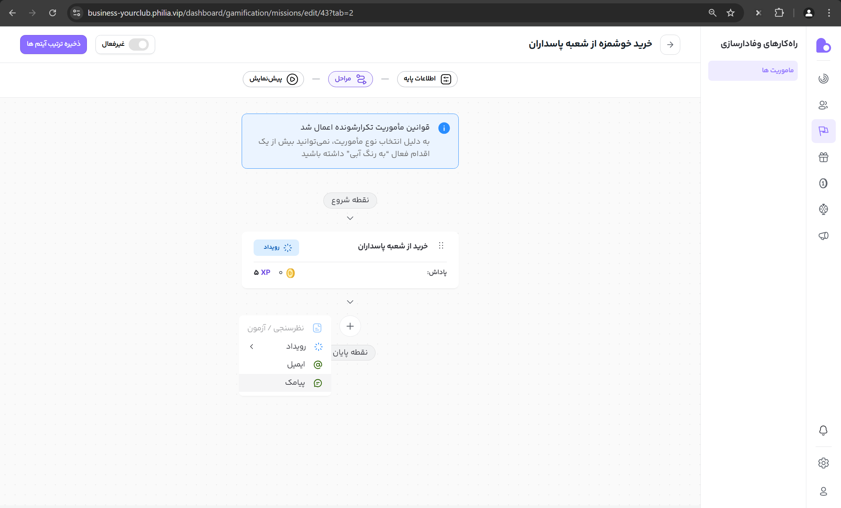The height and width of the screenshot is (508, 841).
Task: Select ایمیل from the add-step menu
Action: 296,365
